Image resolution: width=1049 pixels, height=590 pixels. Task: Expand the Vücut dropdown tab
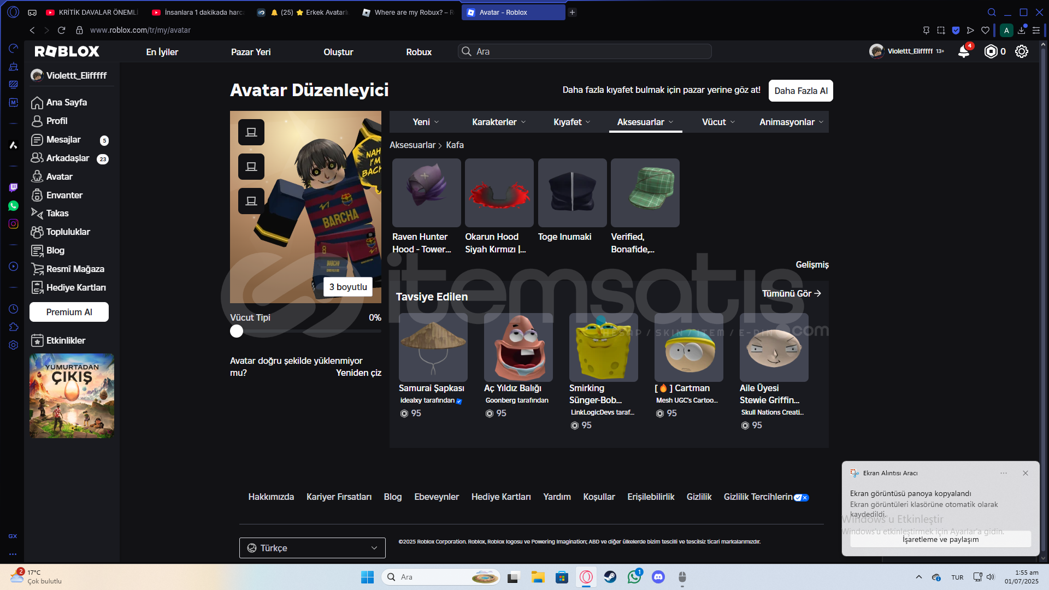(718, 122)
